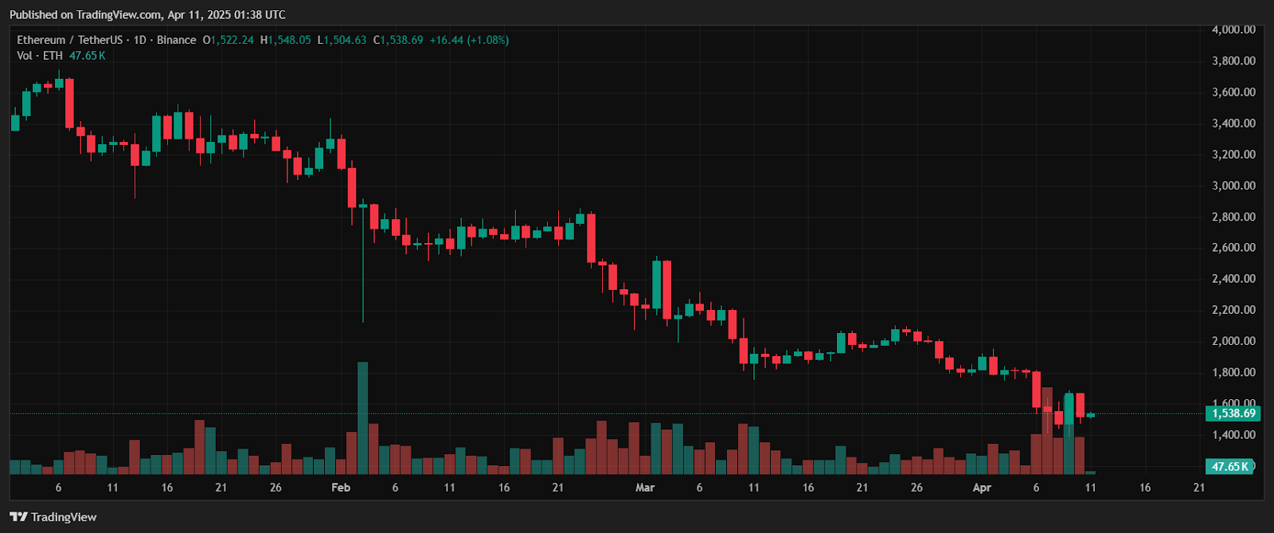Click the 1,400.00 price axis label
The height and width of the screenshot is (533, 1274).
coord(1233,434)
